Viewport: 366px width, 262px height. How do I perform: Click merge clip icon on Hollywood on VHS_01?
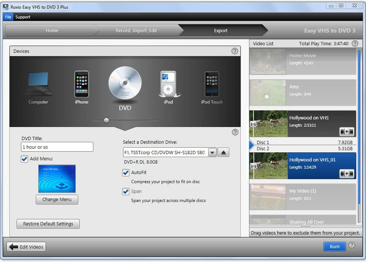(x=347, y=173)
